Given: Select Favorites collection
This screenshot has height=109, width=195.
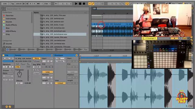Looking at the screenshot, I should click(9, 15).
